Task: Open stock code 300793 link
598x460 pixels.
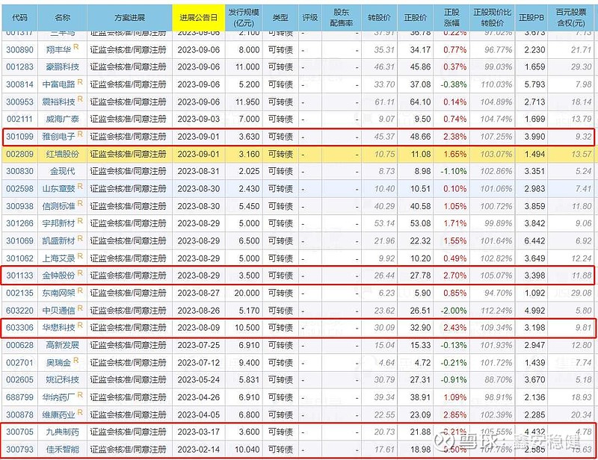Action: click(20, 450)
